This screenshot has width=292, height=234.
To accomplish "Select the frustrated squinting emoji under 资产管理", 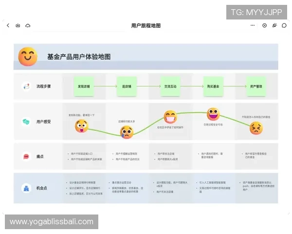I will (x=256, y=128).
